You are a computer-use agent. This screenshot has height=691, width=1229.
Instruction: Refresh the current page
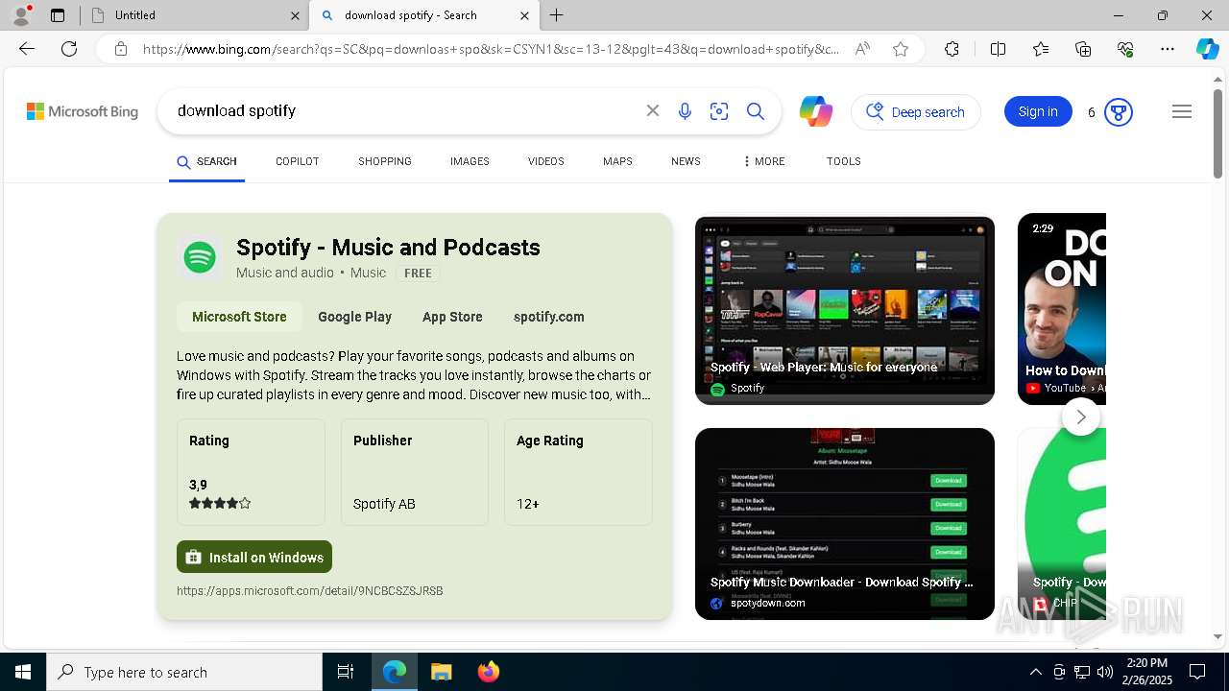[69, 49]
